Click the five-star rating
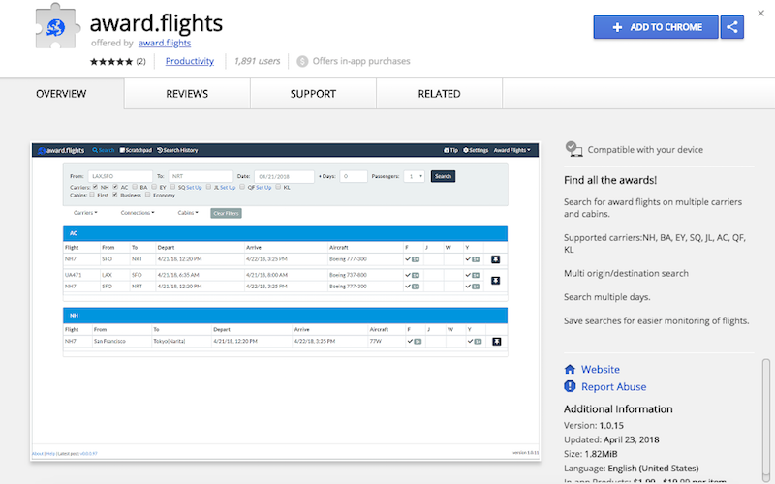This screenshot has height=484, width=775. [x=111, y=61]
